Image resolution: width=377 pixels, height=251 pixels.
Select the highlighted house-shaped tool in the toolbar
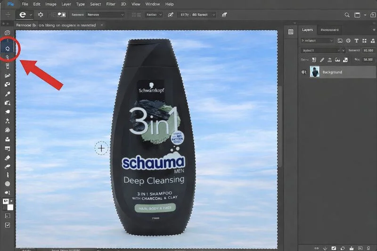pyautogui.click(x=8, y=49)
